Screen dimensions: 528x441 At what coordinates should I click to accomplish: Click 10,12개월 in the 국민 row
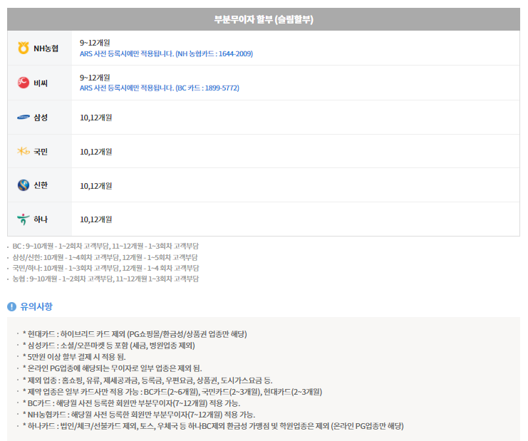coord(96,152)
